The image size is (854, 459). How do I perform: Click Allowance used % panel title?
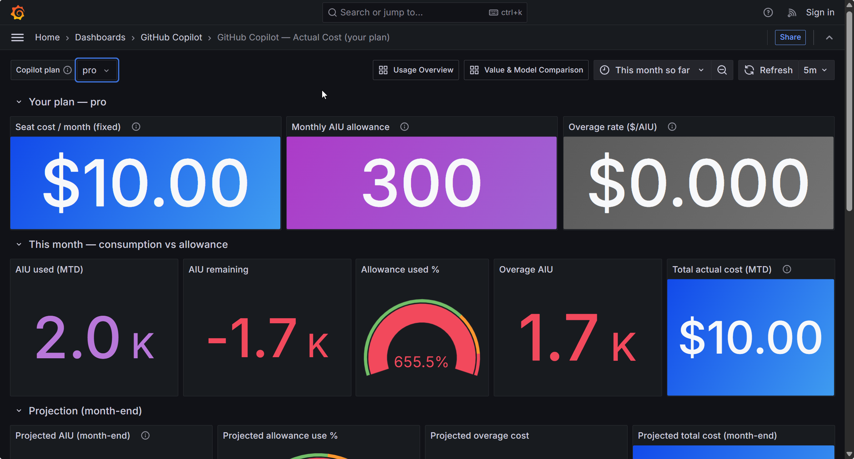[400, 269]
